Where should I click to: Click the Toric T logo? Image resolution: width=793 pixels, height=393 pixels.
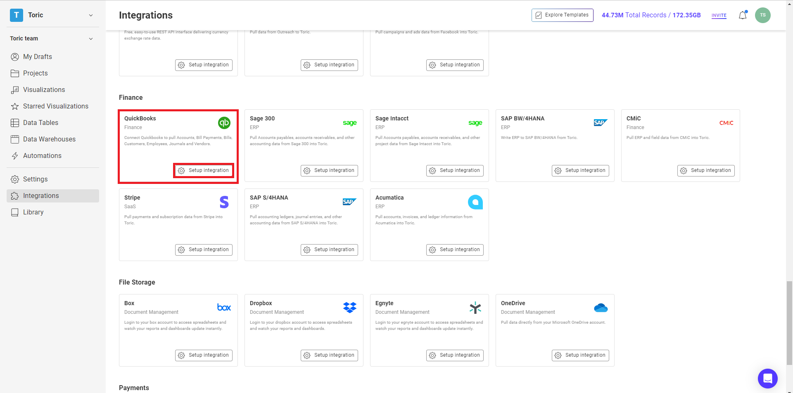[17, 15]
